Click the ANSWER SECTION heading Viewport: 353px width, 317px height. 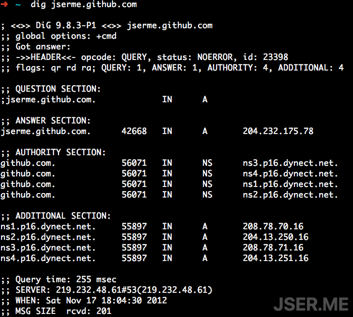[x=53, y=121]
